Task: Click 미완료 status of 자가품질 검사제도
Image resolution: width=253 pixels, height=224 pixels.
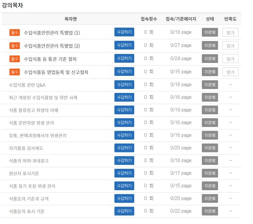Action: point(210,148)
